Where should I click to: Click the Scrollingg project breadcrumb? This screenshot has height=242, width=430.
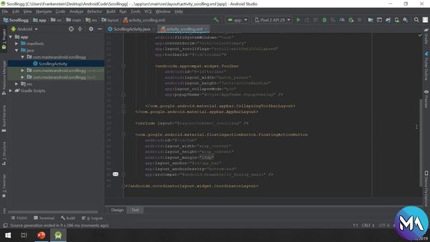pos(16,20)
